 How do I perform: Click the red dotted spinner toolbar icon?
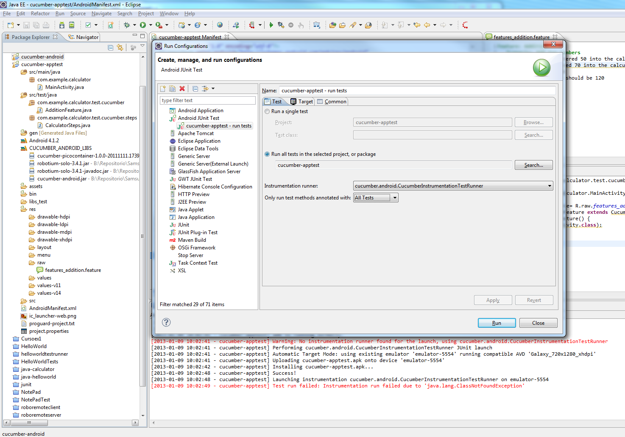[x=465, y=25]
